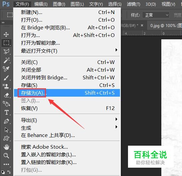Image resolution: width=182 pixels, height=176 pixels.
Task: Open the 编辑(E) menu
Action: pyautogui.click(x=41, y=4)
